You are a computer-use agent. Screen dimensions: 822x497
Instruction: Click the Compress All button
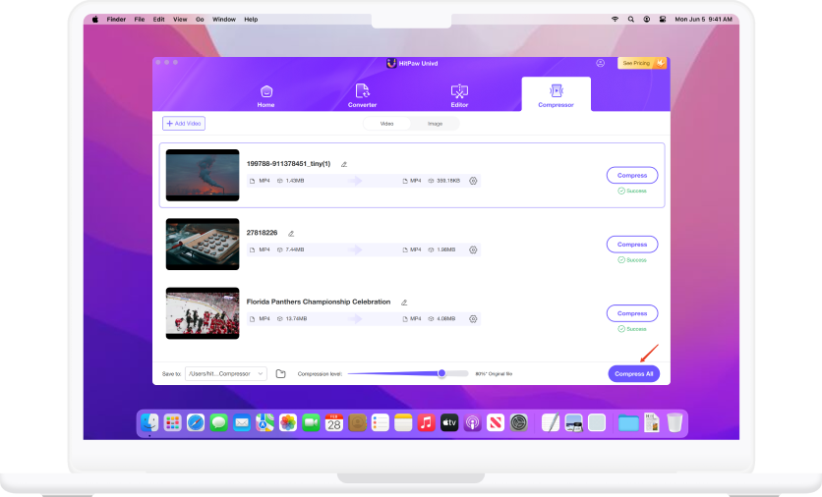pyautogui.click(x=634, y=374)
